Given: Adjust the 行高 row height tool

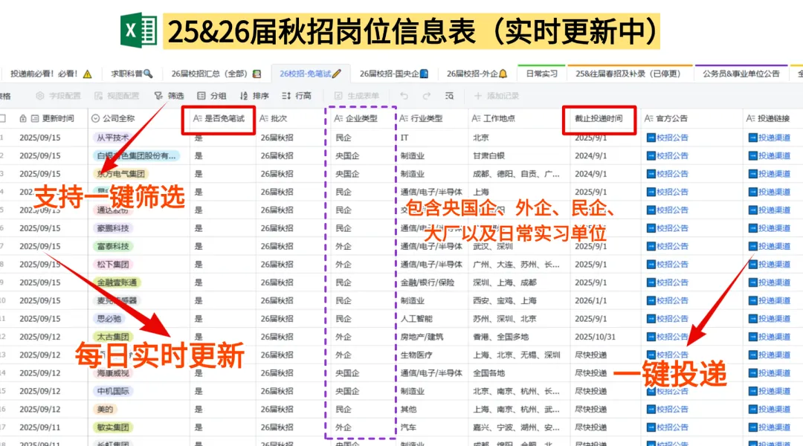Looking at the screenshot, I should [297, 96].
